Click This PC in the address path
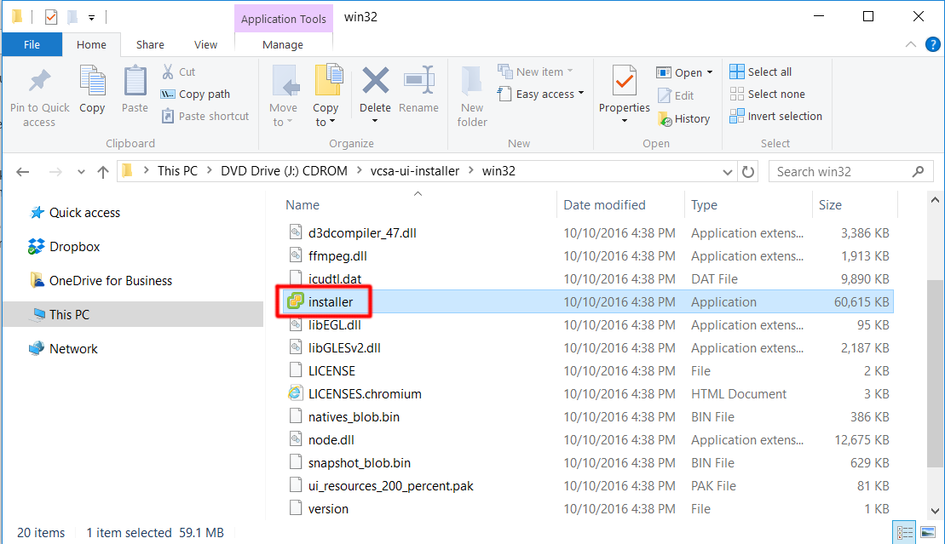The width and height of the screenshot is (945, 544). tap(177, 171)
